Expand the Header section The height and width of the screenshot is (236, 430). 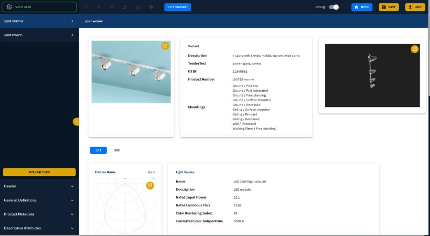click(38, 186)
